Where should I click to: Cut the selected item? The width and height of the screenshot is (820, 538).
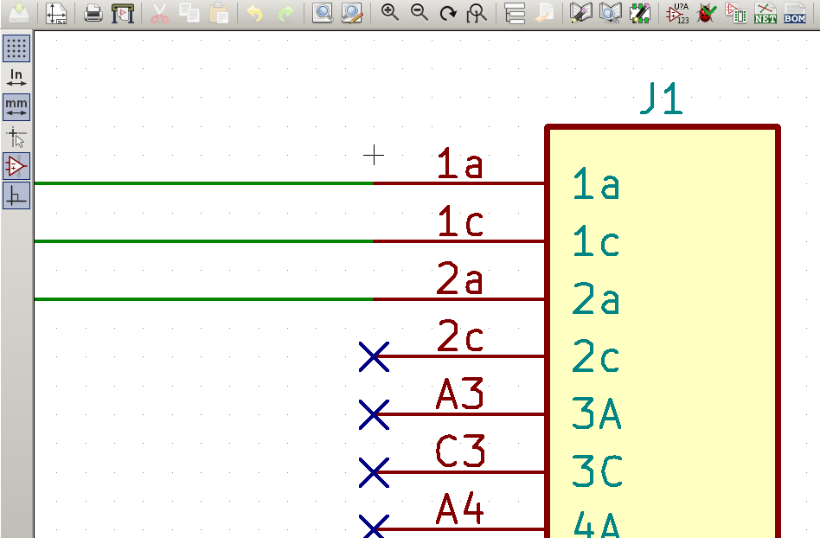(x=159, y=13)
